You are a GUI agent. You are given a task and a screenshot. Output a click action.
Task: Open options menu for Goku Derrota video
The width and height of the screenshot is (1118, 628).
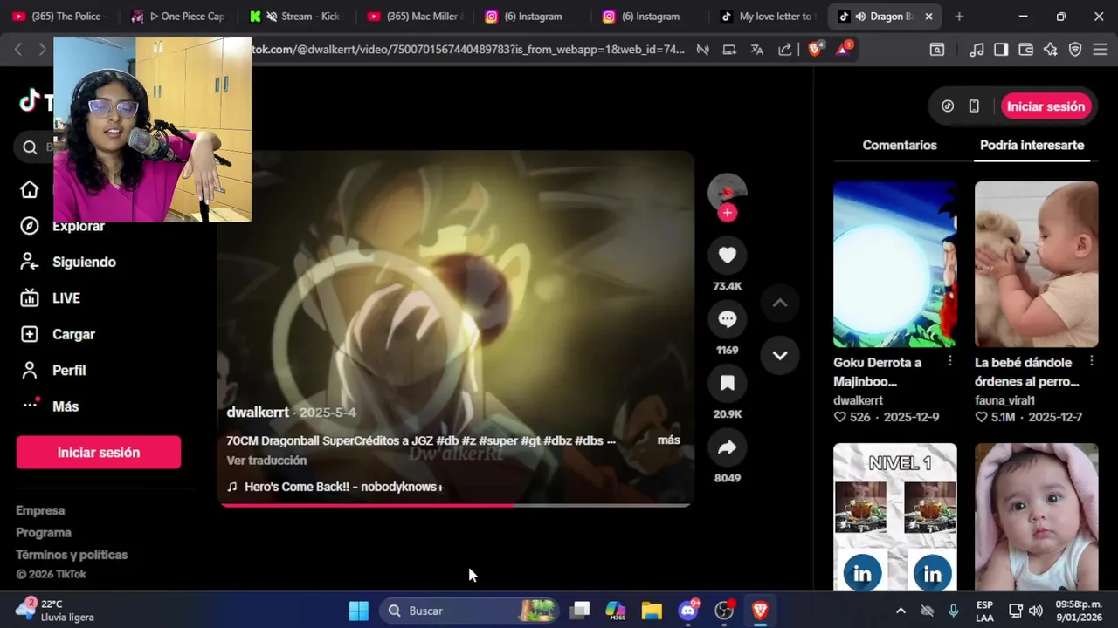(950, 362)
